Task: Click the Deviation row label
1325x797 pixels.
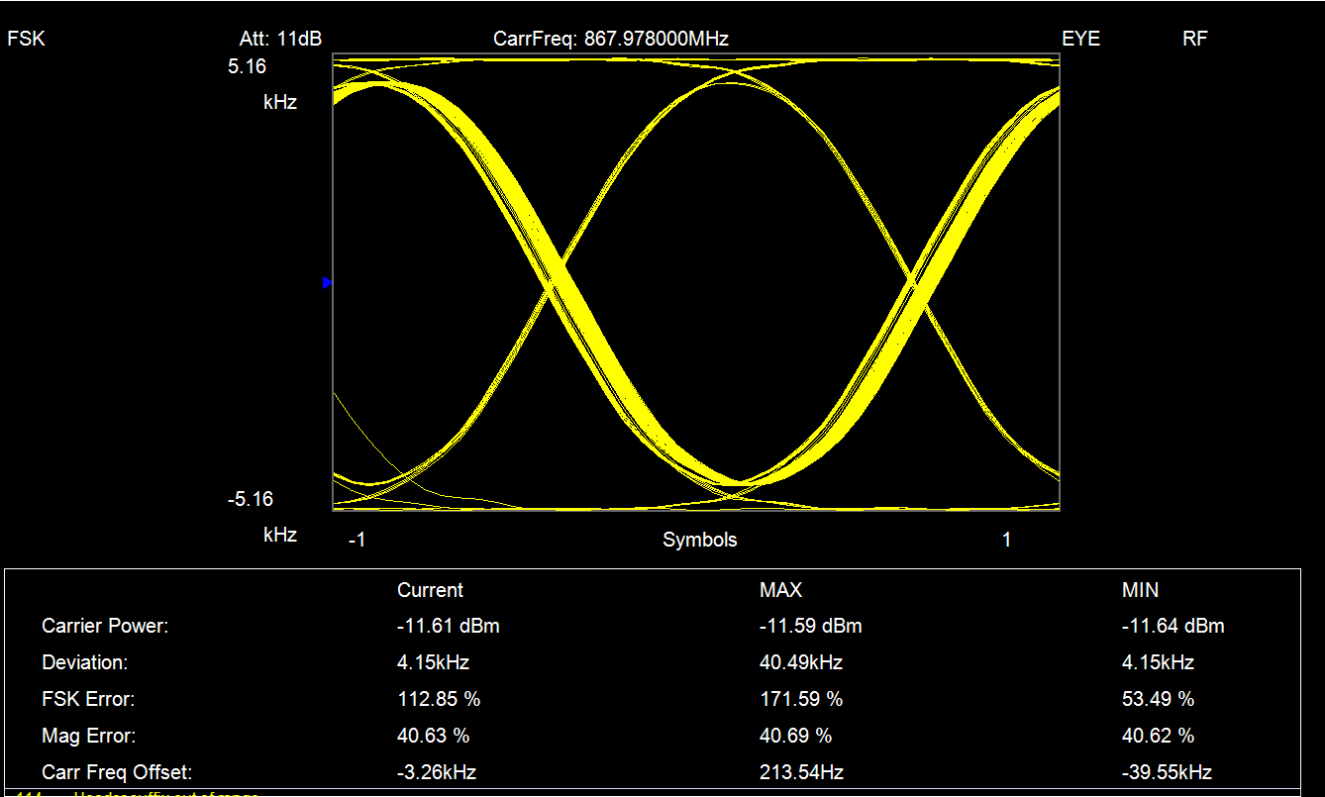Action: click(x=84, y=662)
